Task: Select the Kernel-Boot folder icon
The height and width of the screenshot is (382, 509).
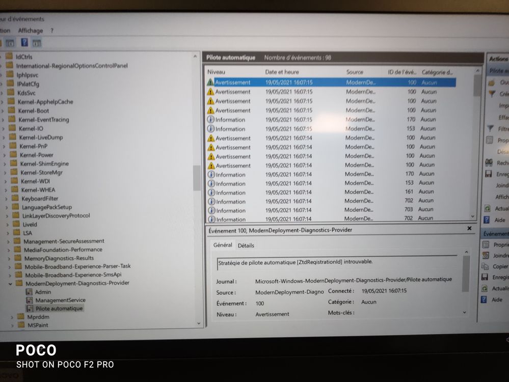Action: [x=12, y=110]
